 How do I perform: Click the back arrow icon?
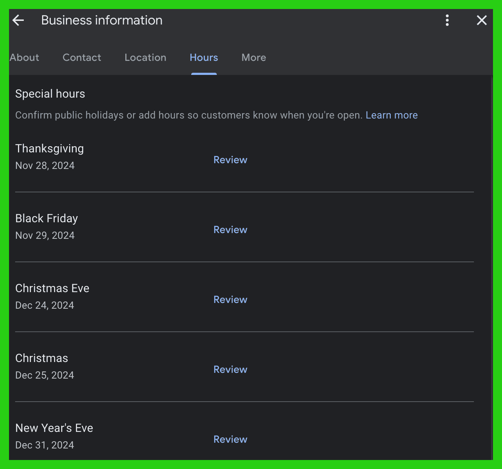point(18,20)
